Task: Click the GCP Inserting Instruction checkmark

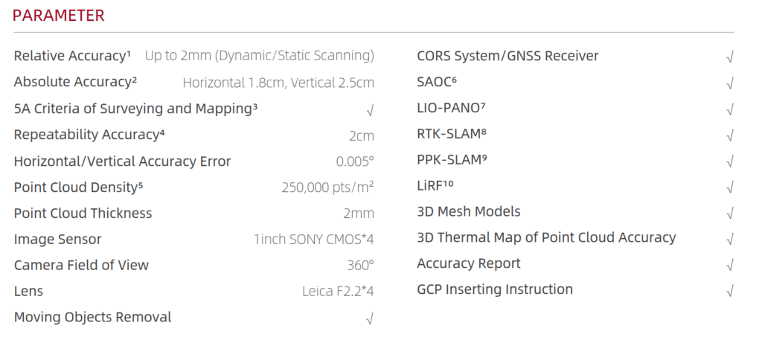Action: [x=729, y=292]
